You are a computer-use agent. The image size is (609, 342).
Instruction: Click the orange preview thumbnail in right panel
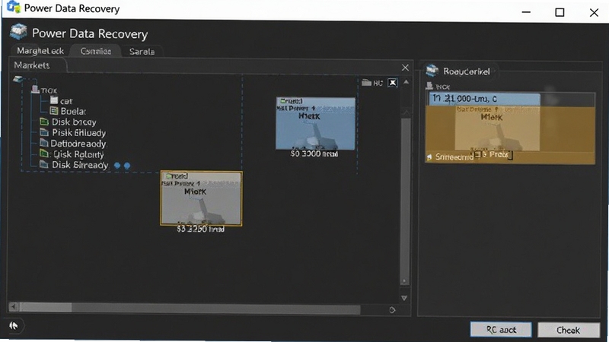497,128
